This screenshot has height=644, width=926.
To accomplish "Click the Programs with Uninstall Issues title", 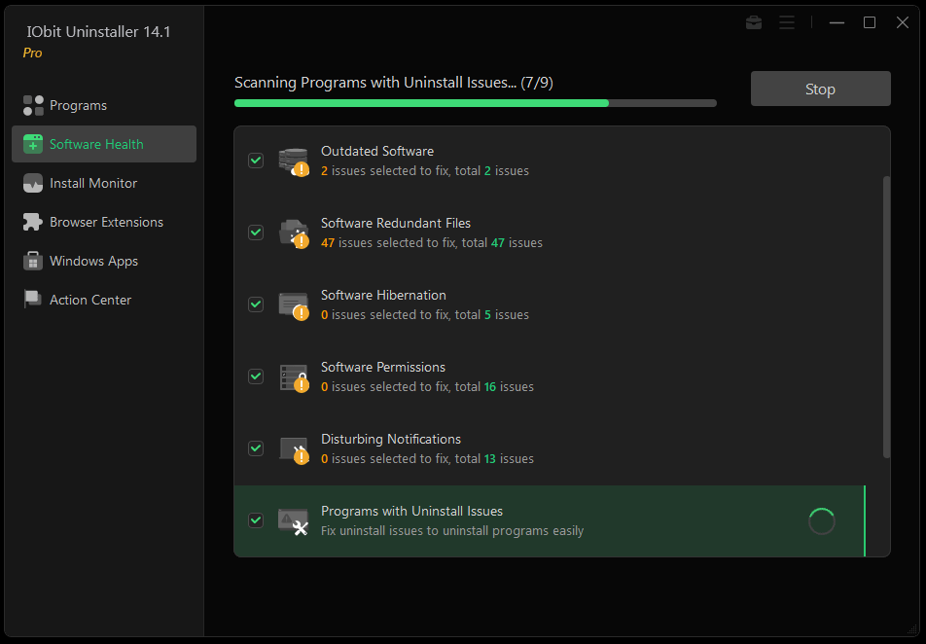I will 411,512.
